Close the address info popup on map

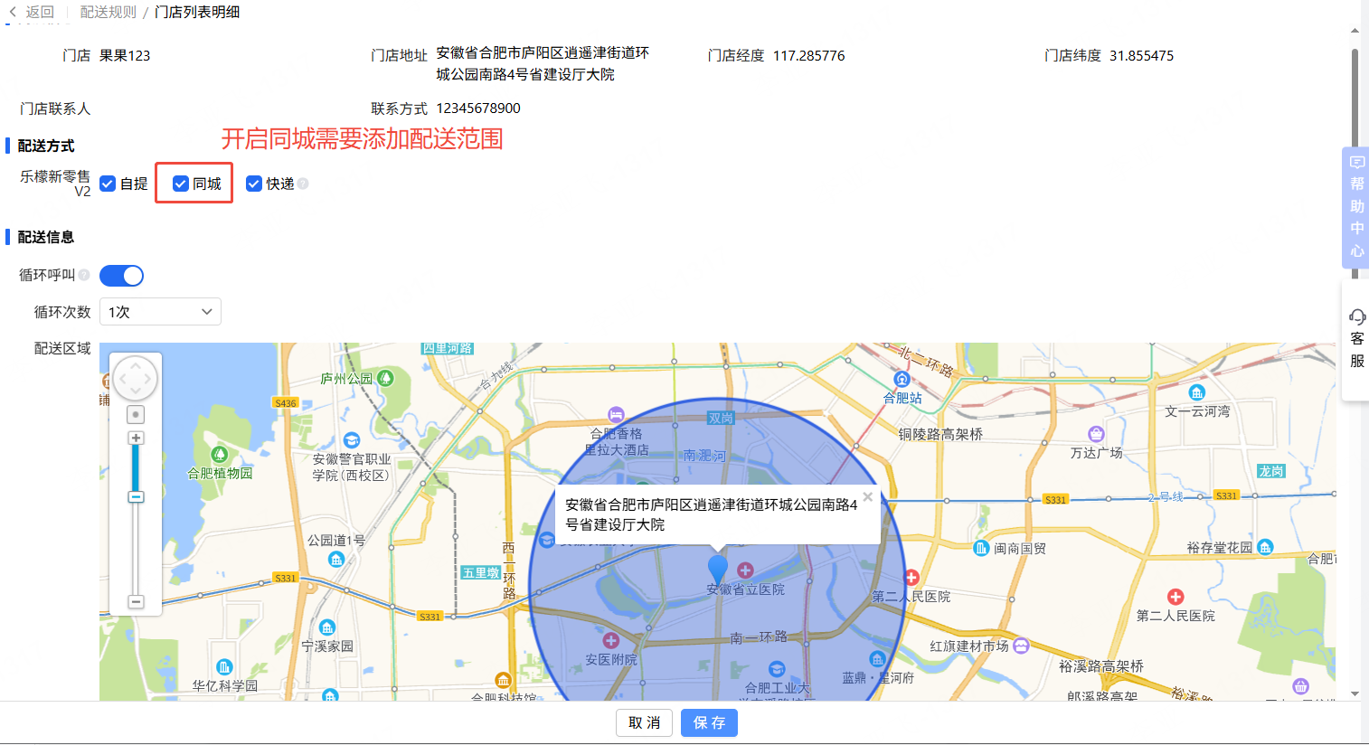pyautogui.click(x=868, y=496)
